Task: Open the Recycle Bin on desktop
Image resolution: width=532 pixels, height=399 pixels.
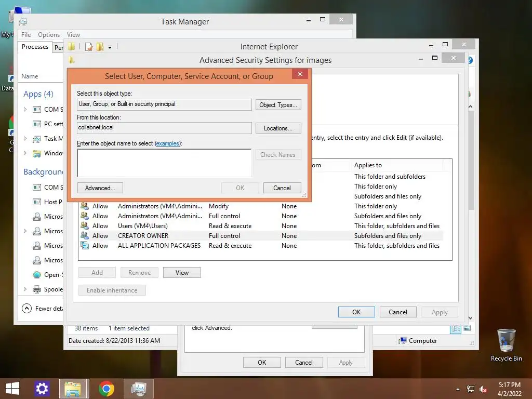Action: pos(506,345)
